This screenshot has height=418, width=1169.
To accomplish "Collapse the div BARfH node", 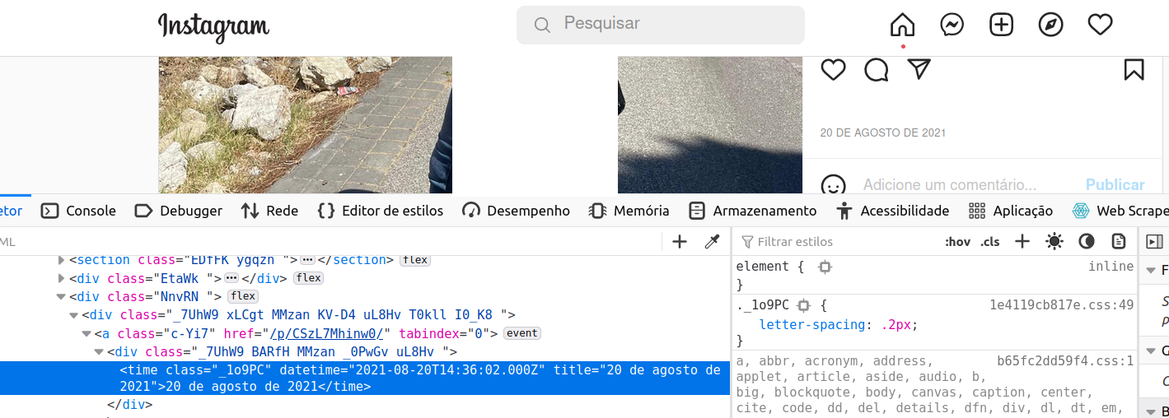I will [99, 352].
